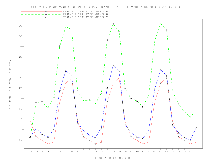Click x-axis forecast hour label 69
Image resolution: width=214 pixels, height=165 pixels.
167,152
